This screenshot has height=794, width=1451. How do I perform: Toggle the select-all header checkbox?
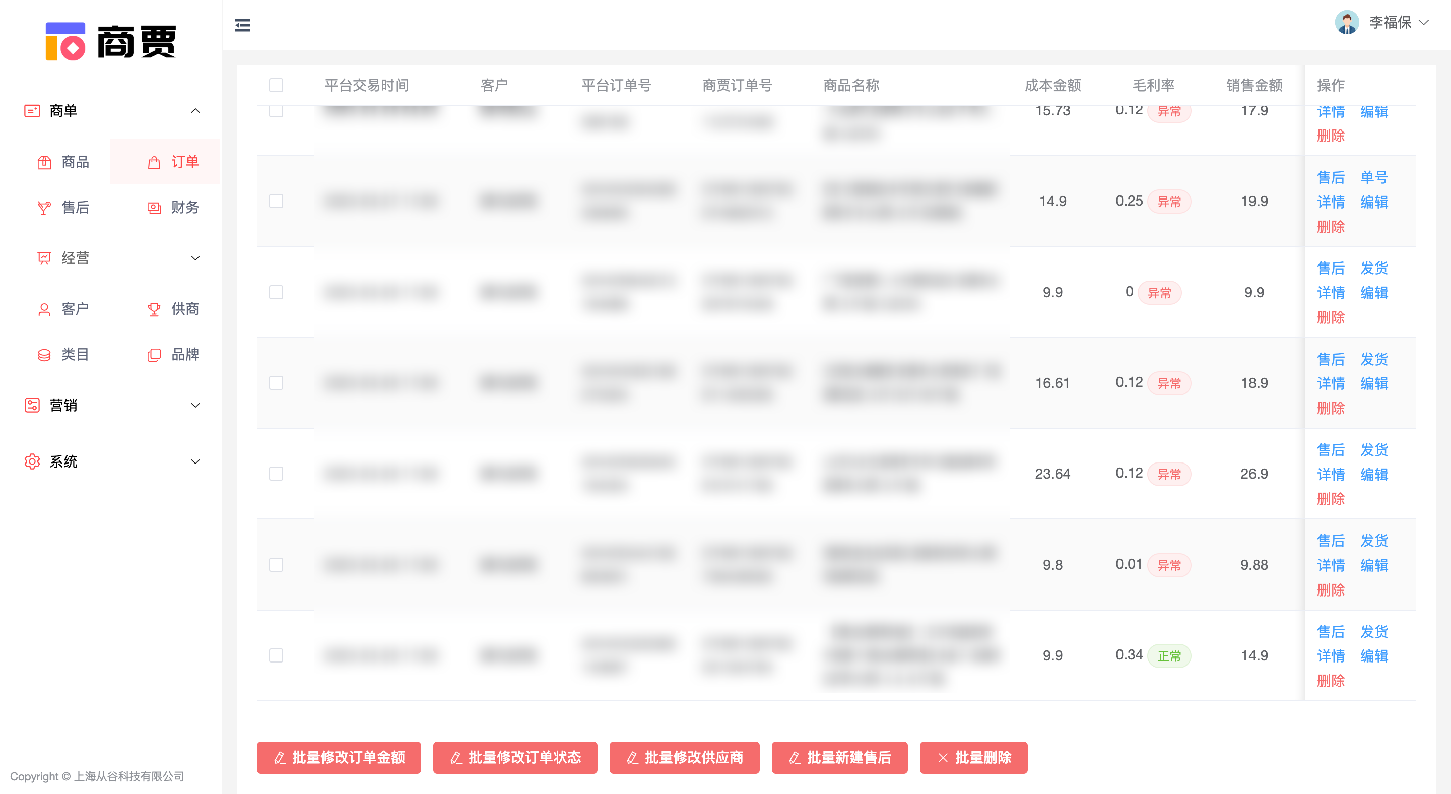tap(276, 86)
